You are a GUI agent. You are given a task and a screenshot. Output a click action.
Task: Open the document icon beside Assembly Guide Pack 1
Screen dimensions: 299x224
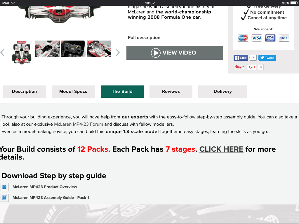5,198
